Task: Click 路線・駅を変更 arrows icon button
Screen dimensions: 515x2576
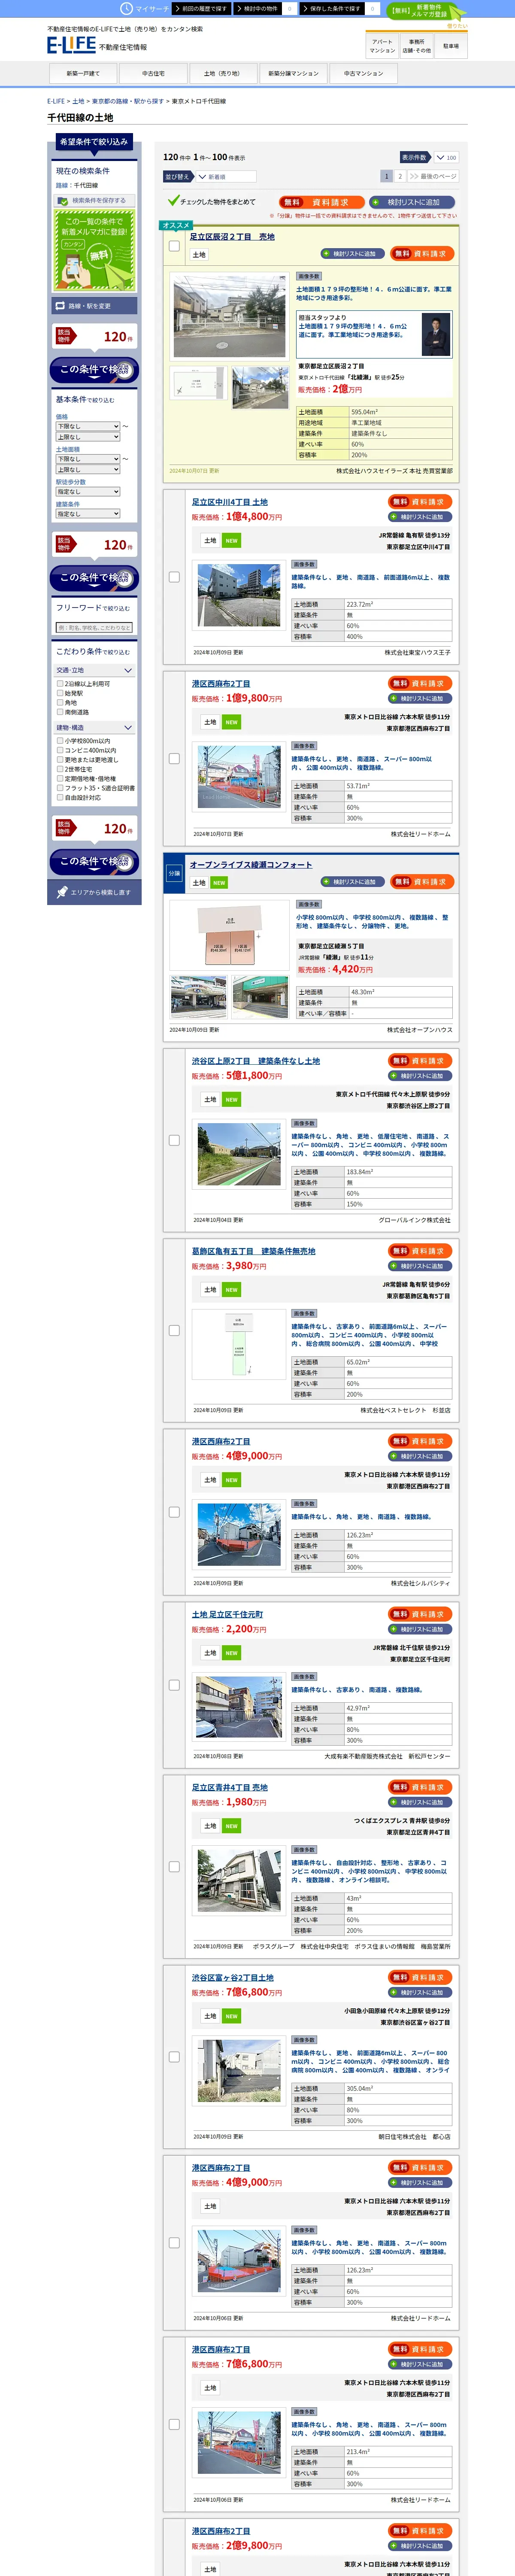Action: (94, 306)
